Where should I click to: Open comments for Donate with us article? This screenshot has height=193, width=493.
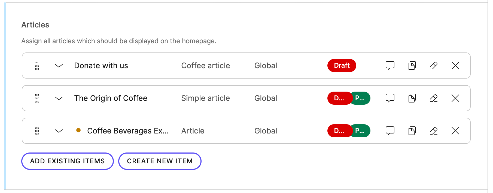[x=390, y=66]
